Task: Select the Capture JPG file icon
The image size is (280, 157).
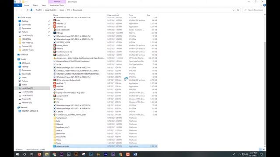Action: pyautogui.click(x=55, y=112)
